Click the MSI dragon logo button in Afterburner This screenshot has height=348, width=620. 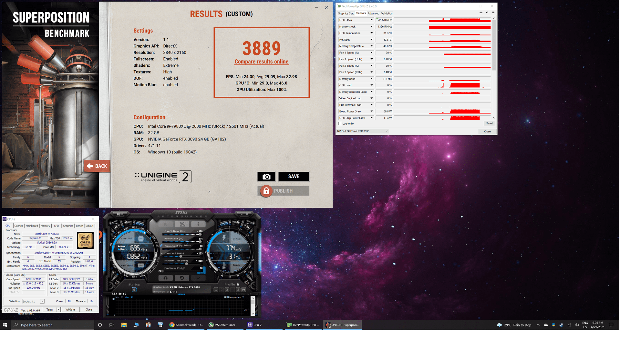182,224
